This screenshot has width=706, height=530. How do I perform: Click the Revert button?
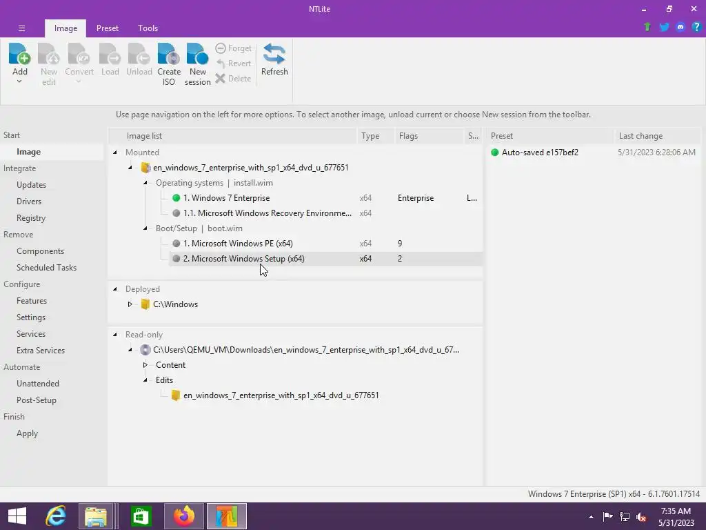[233, 63]
